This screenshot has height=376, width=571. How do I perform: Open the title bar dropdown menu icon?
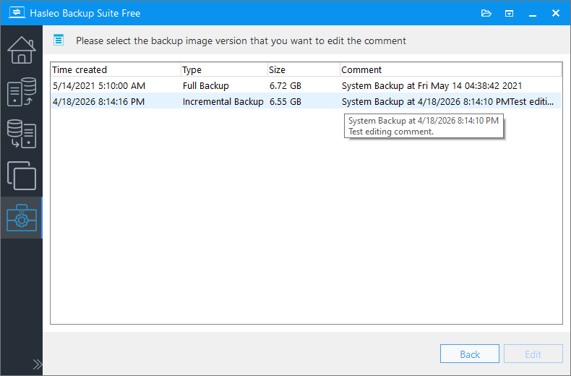pos(509,14)
